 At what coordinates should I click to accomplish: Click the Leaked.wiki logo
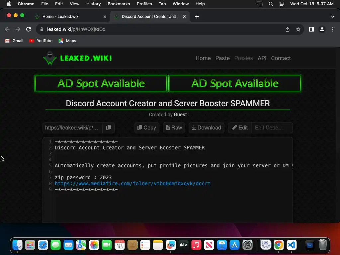[77, 58]
